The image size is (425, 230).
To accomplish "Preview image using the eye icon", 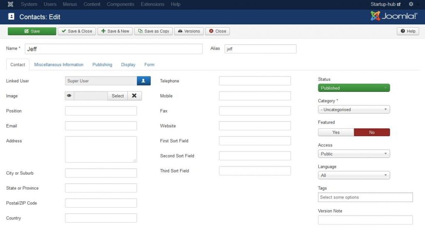I will click(x=69, y=96).
